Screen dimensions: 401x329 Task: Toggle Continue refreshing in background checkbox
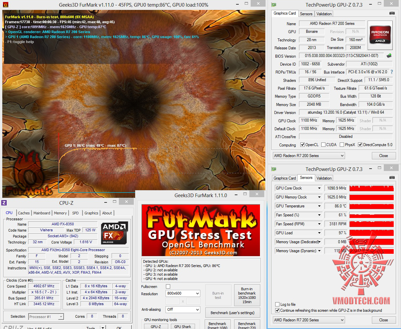pos(277,310)
